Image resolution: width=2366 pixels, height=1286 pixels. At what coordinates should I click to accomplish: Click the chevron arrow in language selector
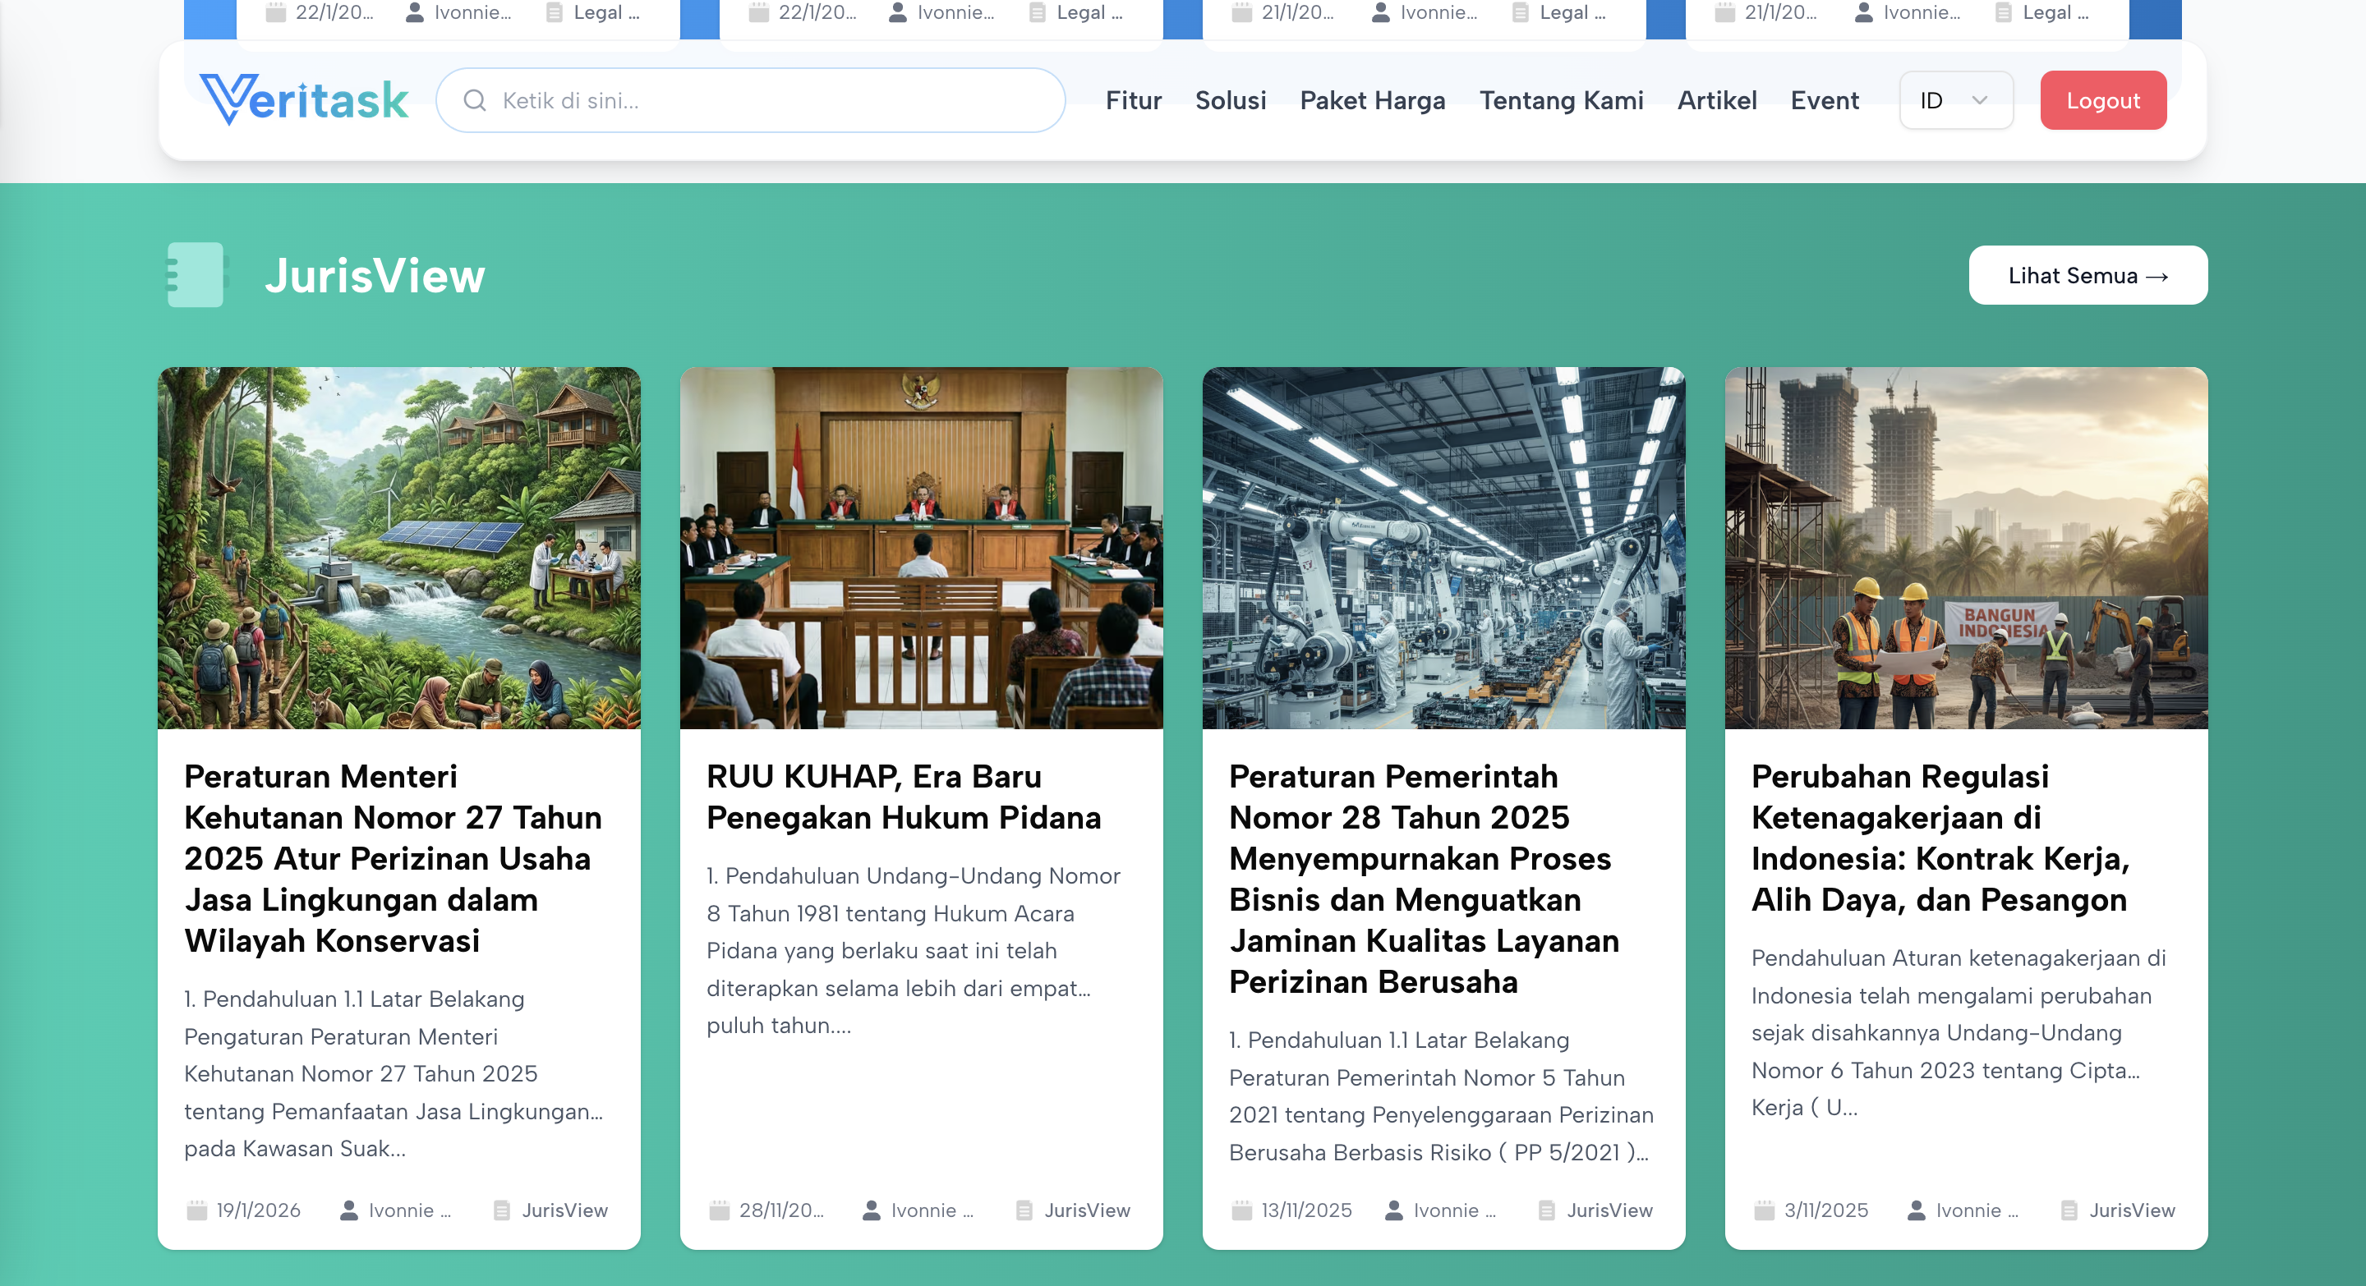(1979, 100)
